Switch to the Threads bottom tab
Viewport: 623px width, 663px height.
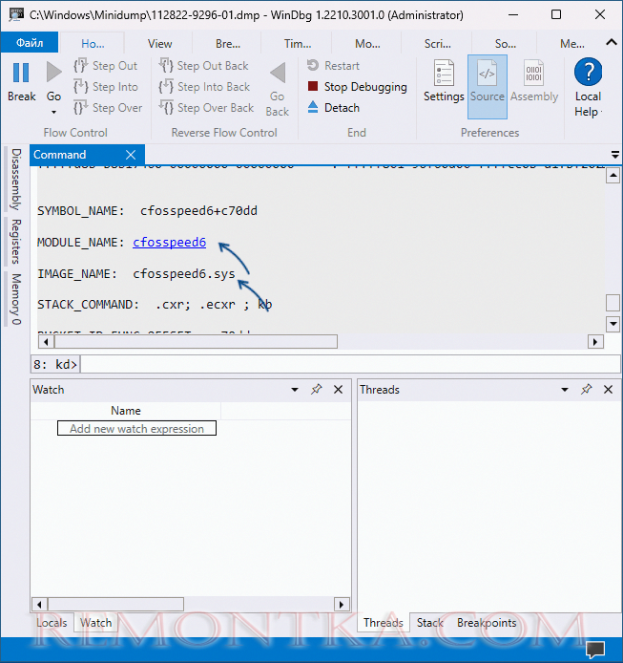(x=384, y=623)
